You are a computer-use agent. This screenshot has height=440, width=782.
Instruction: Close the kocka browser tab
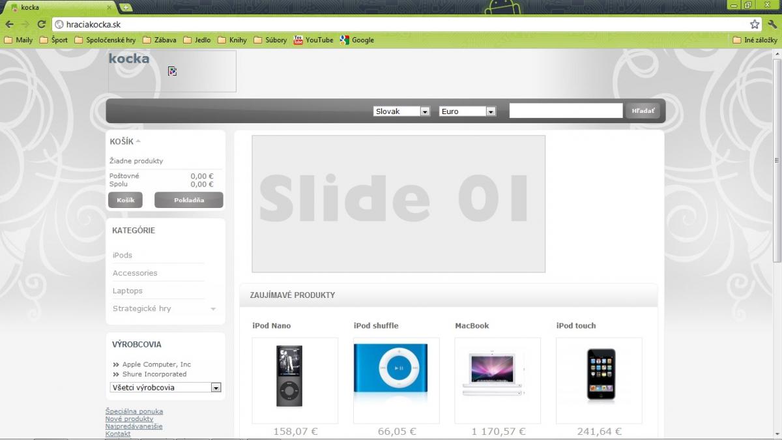coord(109,8)
